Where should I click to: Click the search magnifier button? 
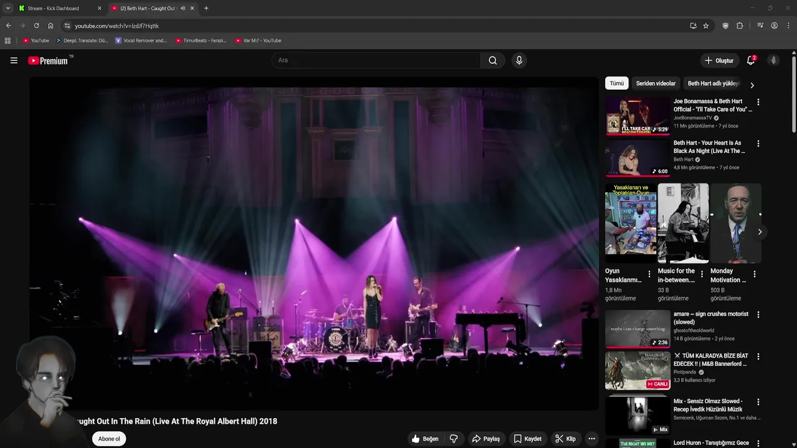click(x=493, y=60)
